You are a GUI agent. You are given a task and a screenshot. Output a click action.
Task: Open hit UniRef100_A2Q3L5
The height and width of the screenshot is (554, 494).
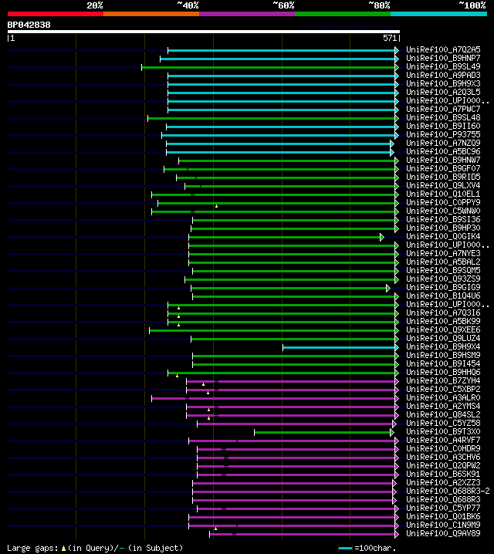point(443,93)
